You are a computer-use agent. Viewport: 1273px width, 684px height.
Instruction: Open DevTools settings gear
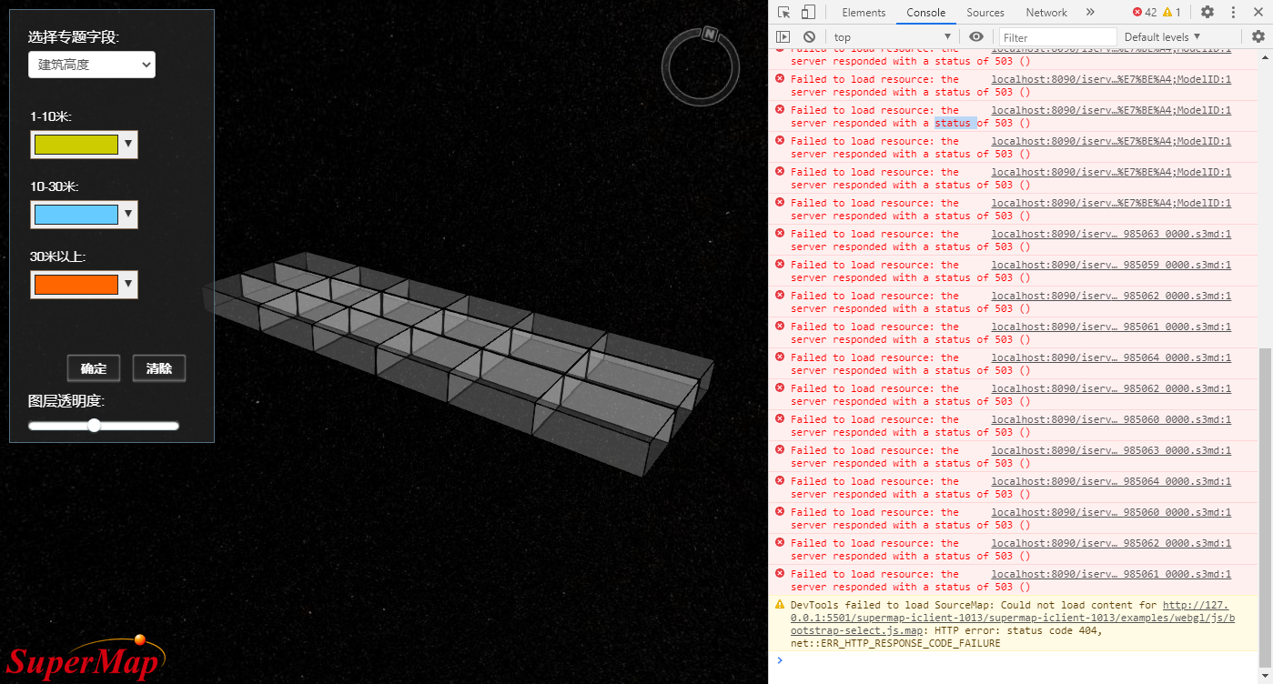1207,12
